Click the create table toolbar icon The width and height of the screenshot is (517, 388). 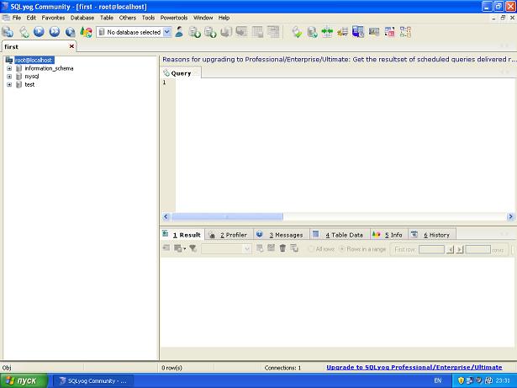241,32
